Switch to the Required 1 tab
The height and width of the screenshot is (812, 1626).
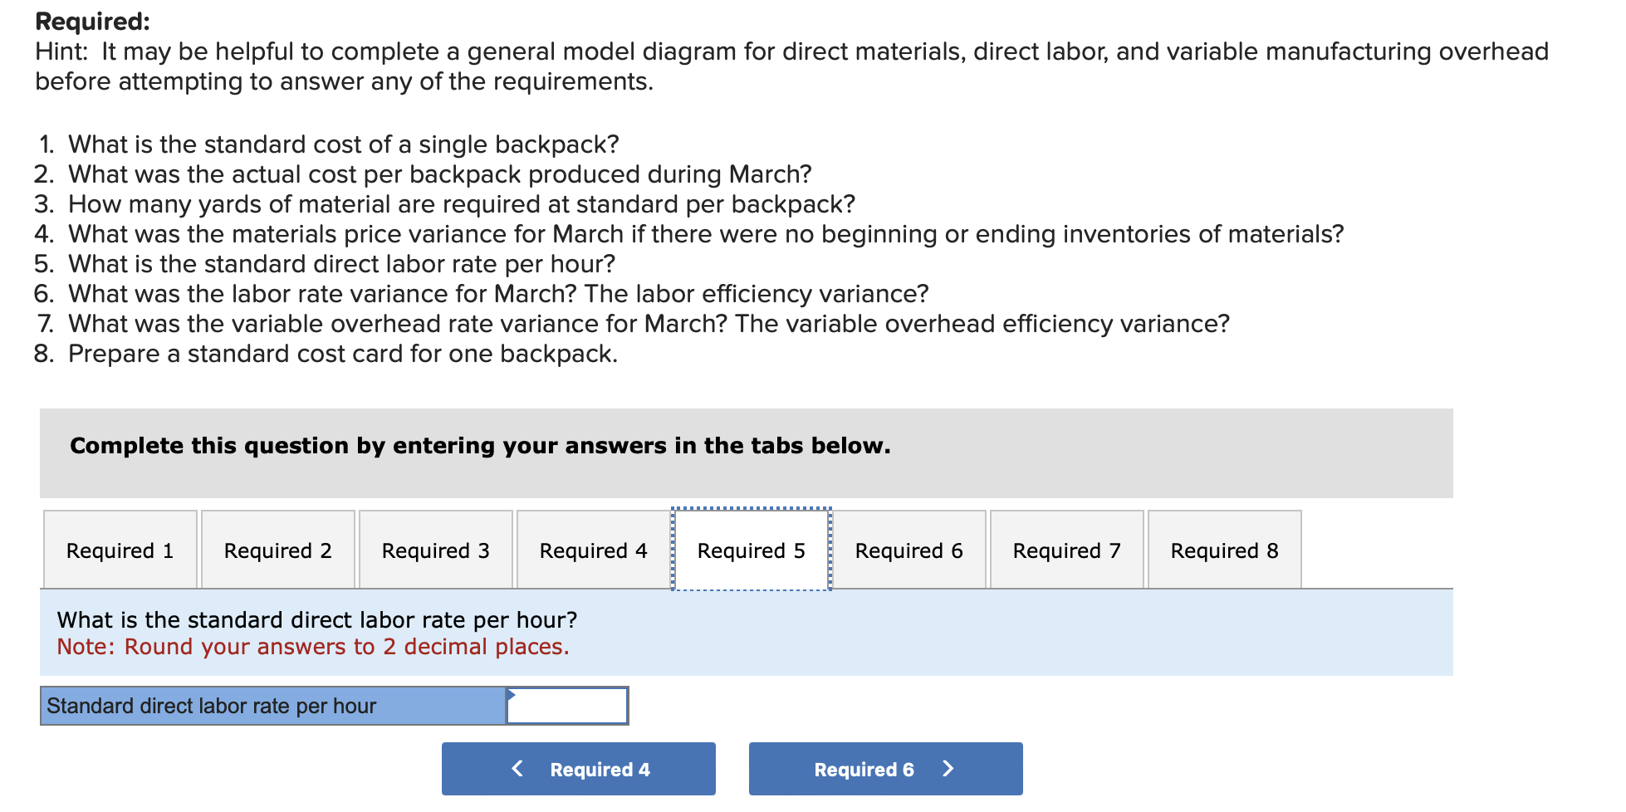click(120, 550)
